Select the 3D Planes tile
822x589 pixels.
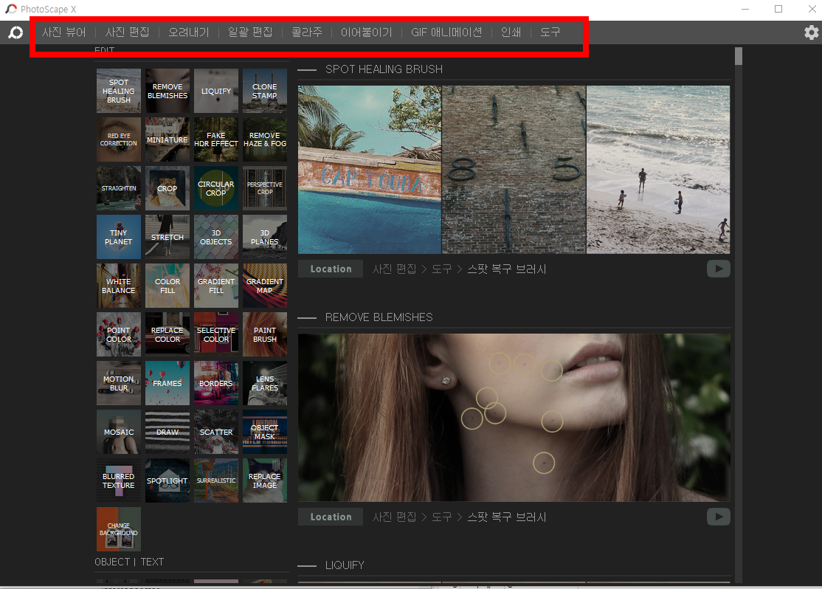coord(265,237)
